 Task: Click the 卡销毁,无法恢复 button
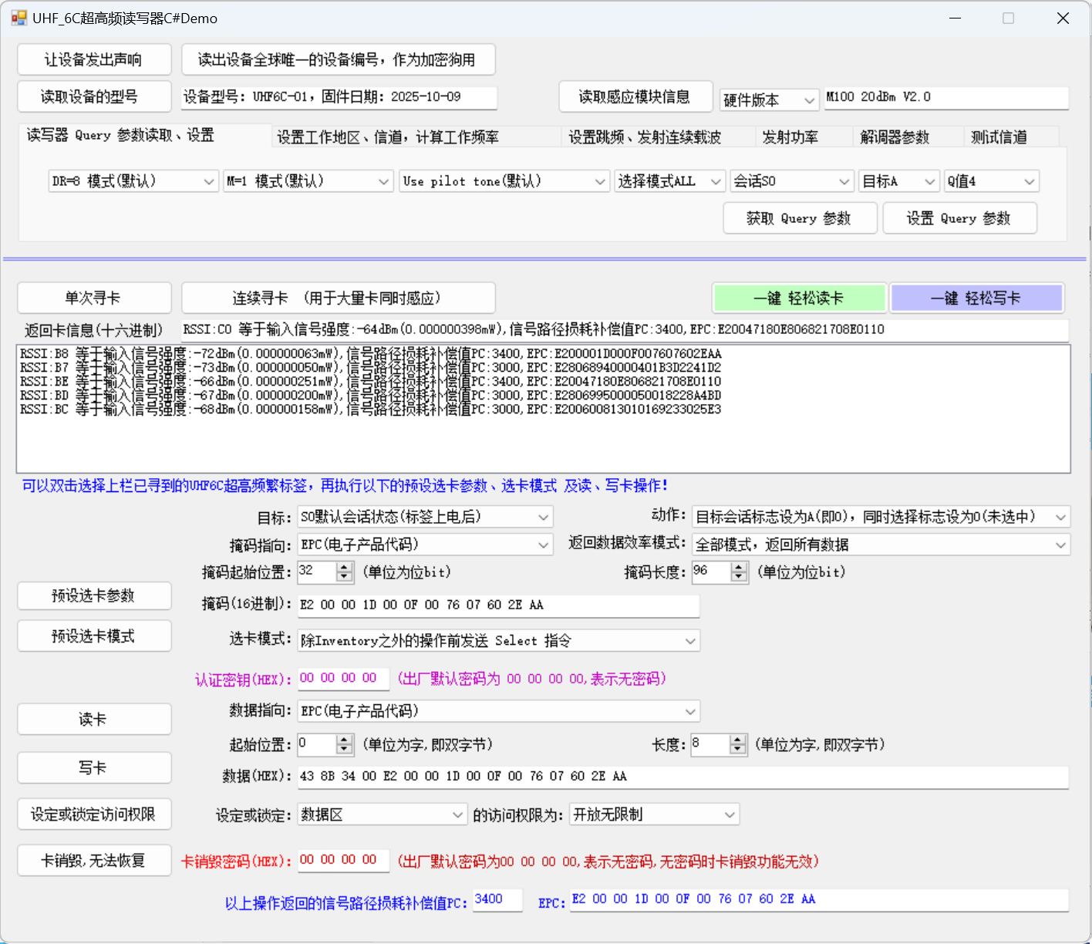point(93,861)
